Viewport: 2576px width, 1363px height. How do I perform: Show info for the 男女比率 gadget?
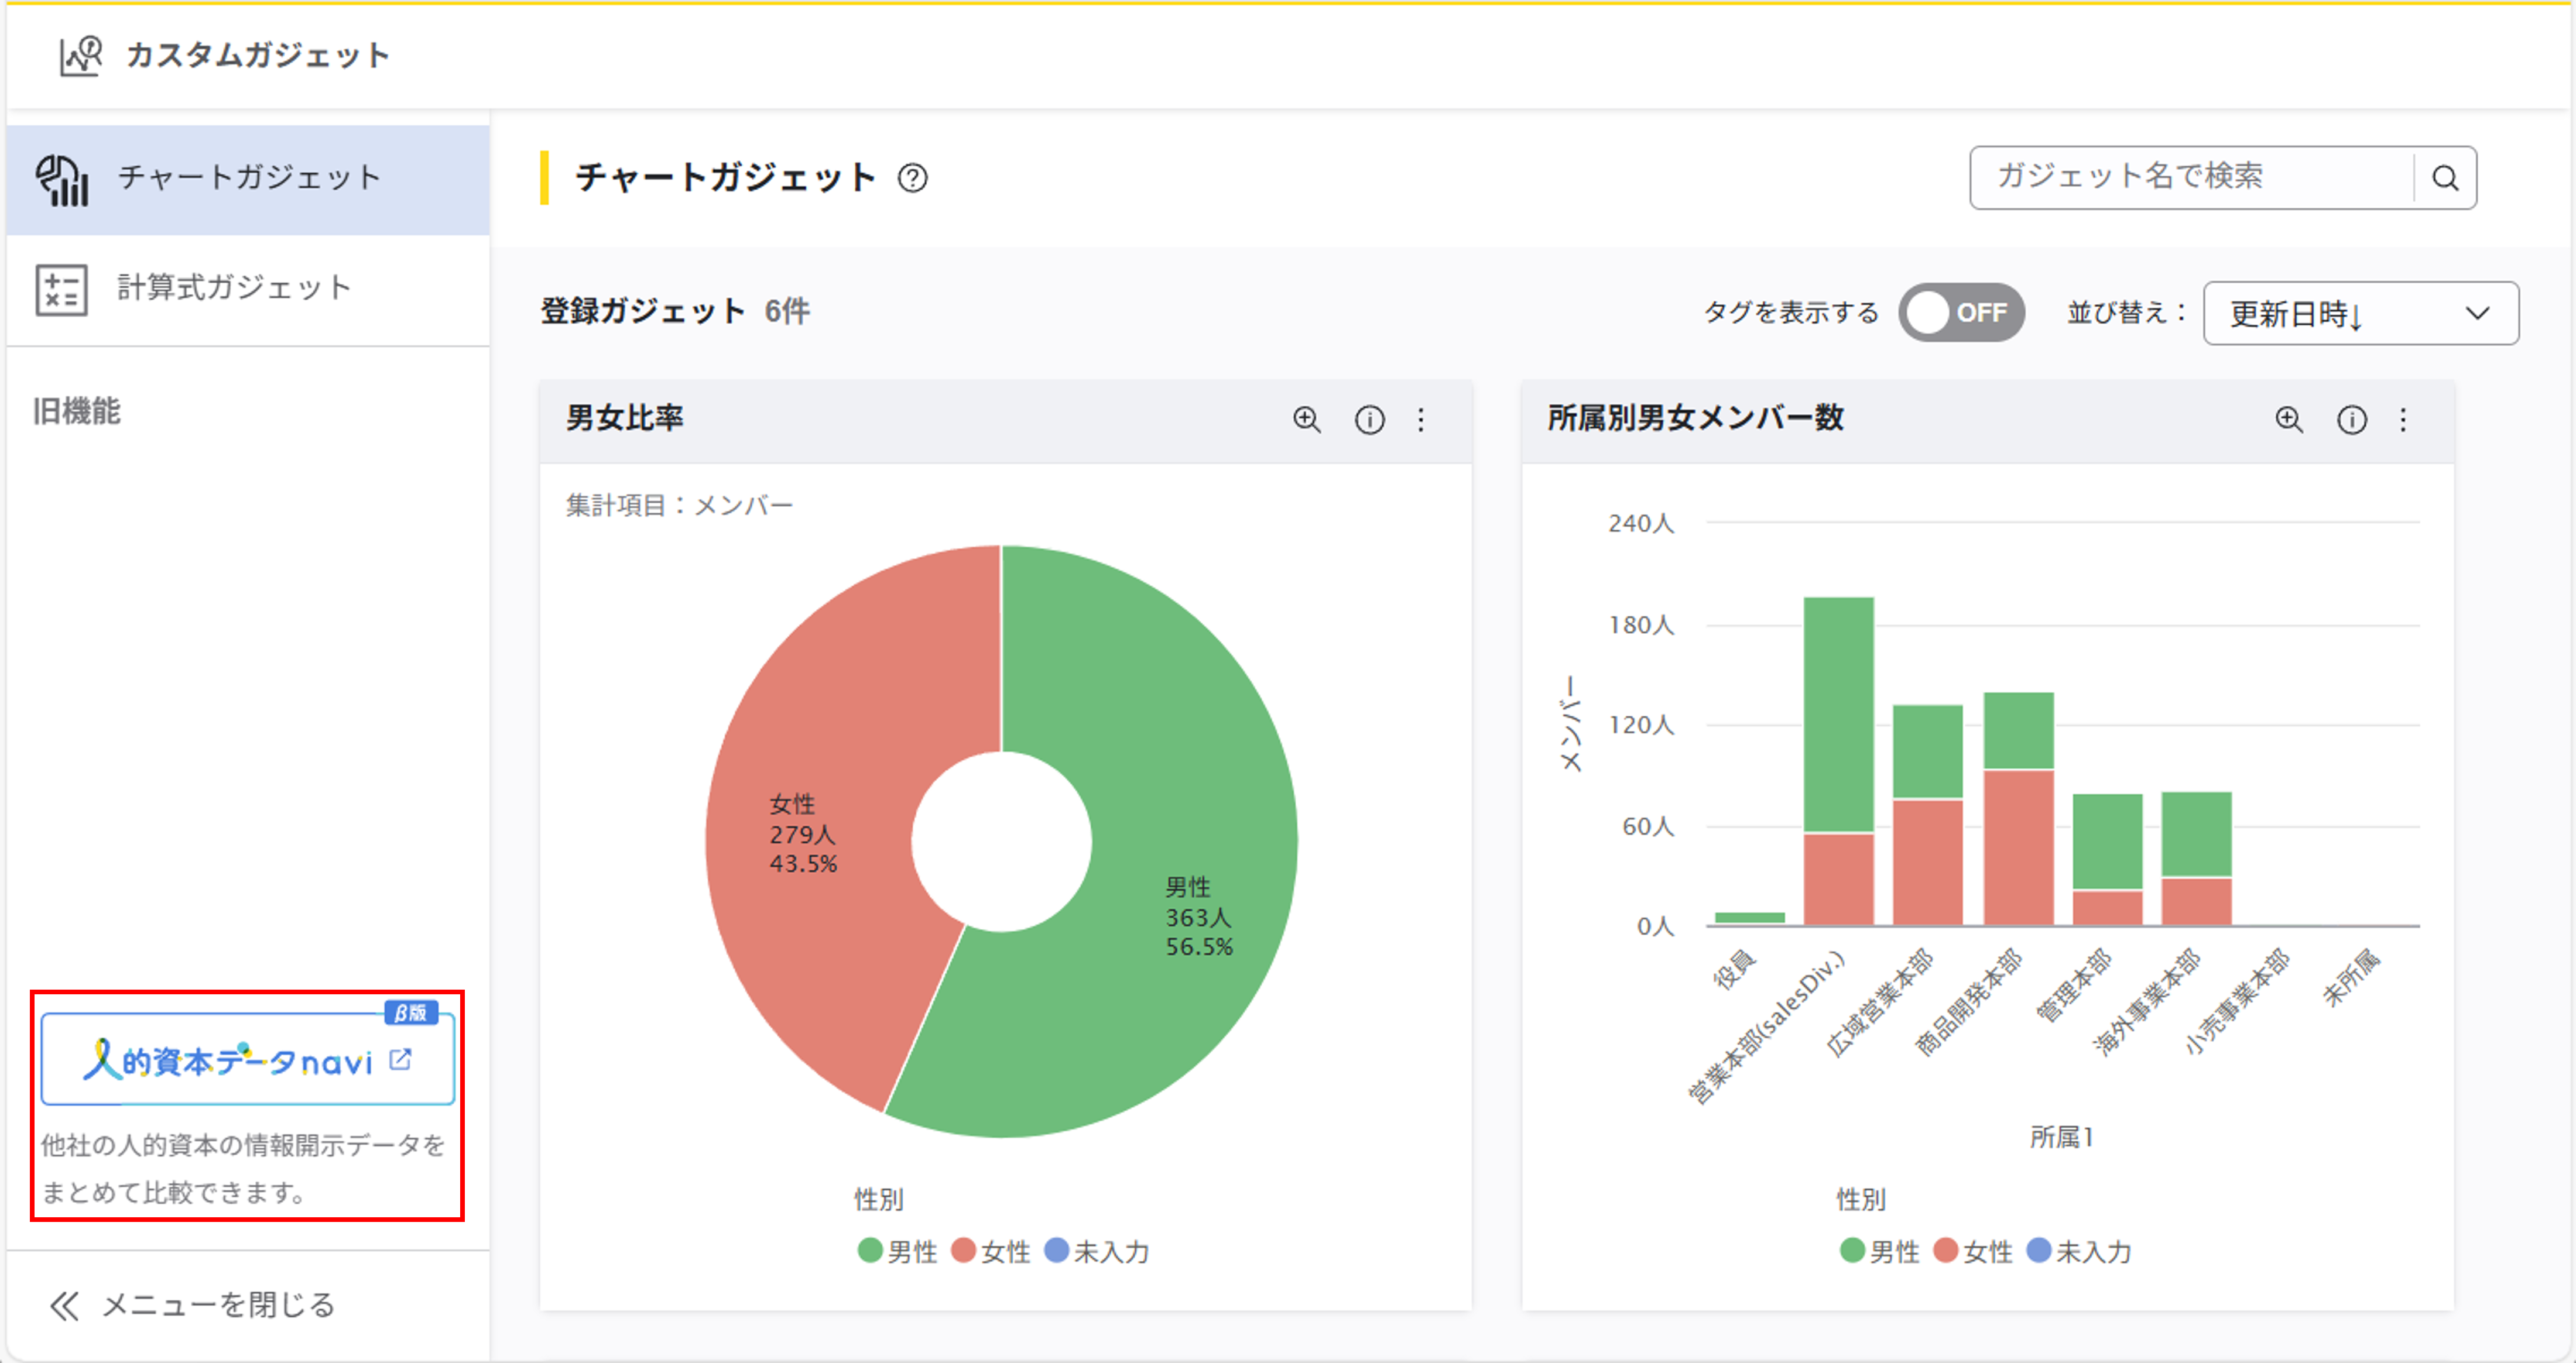pyautogui.click(x=1369, y=420)
